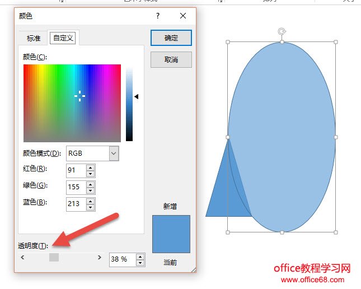Click transparency scrollbar left arrow
361x289 pixels.
22,258
